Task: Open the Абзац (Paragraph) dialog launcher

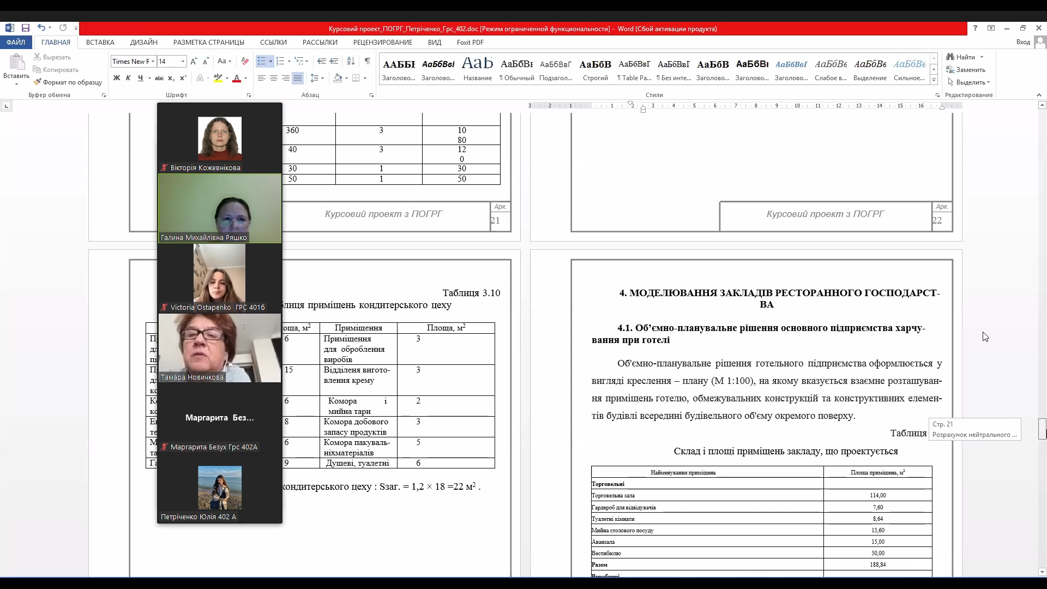Action: click(x=371, y=95)
